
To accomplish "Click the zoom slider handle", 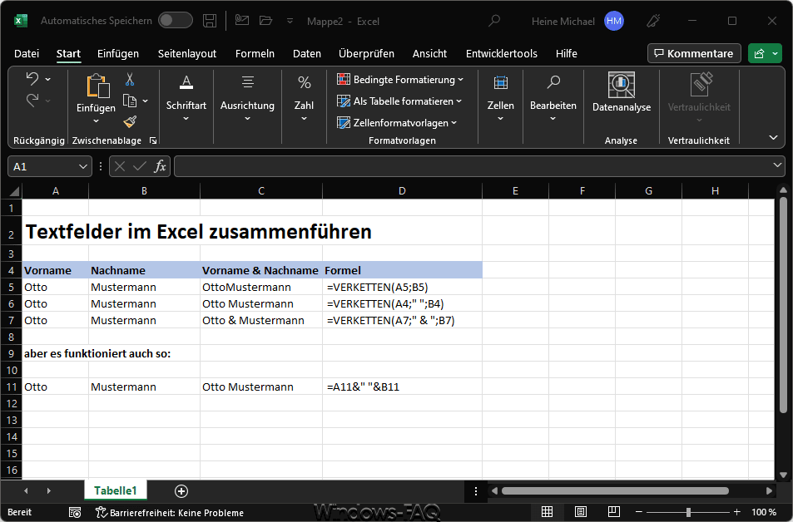I will [688, 512].
